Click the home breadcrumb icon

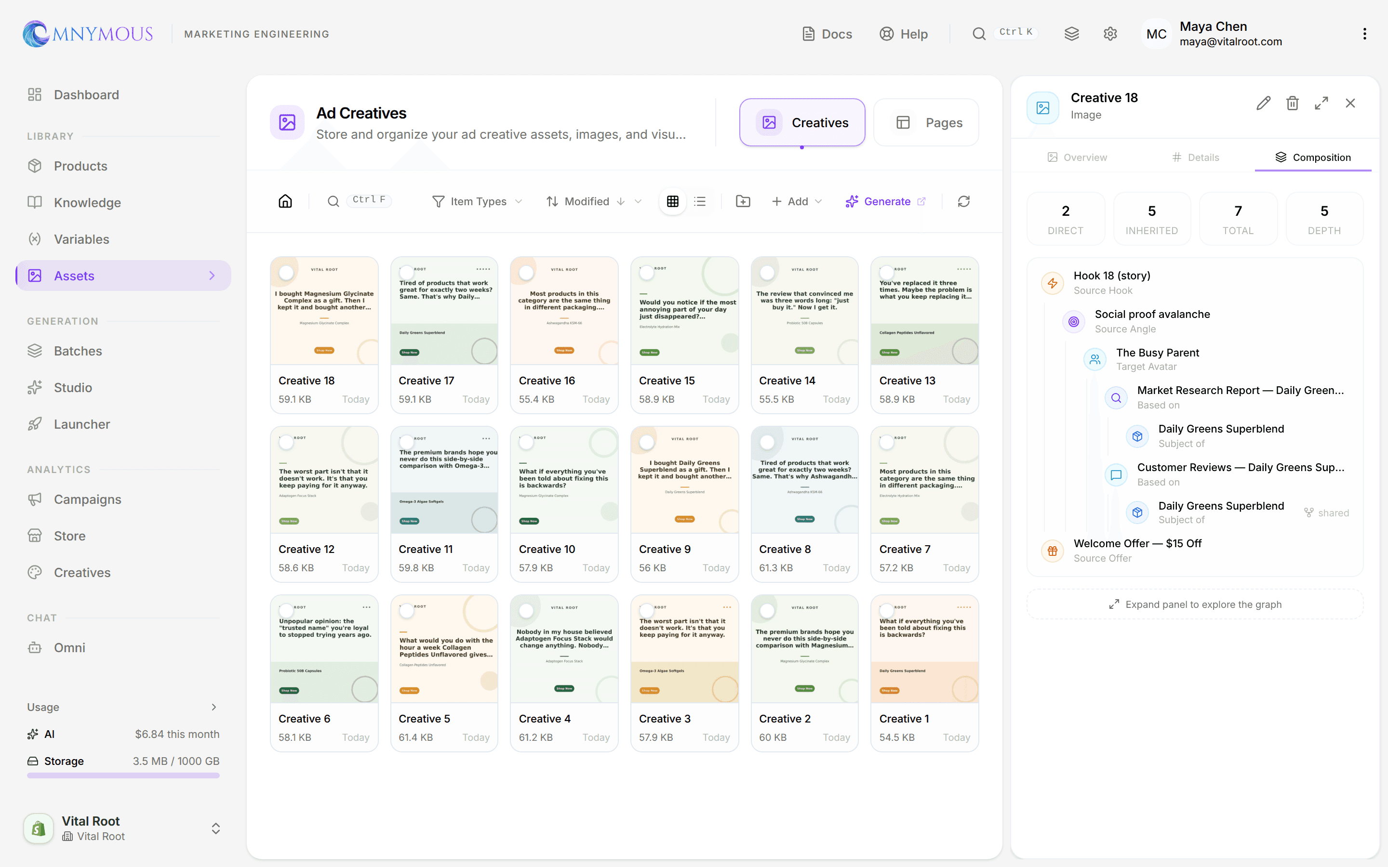click(x=285, y=201)
